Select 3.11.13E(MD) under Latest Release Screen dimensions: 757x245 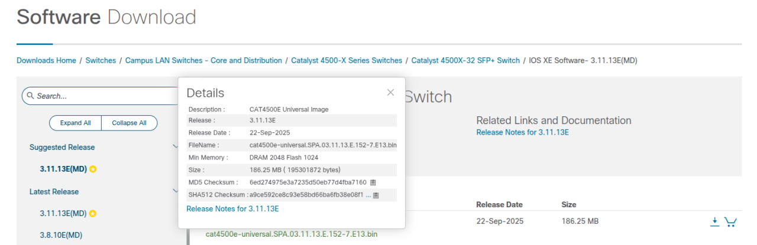pos(63,213)
